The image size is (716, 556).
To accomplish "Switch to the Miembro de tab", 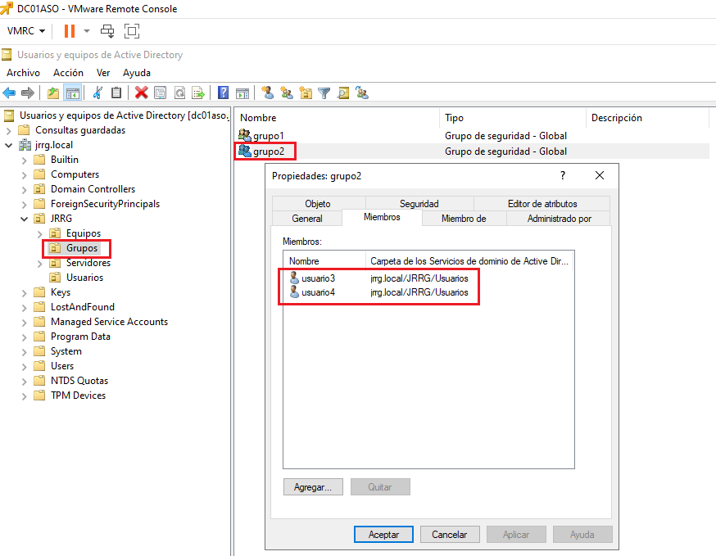I will click(464, 218).
